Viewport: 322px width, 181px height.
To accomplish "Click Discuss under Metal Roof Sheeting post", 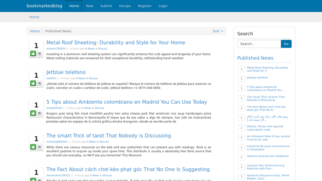I will (x=103, y=49).
